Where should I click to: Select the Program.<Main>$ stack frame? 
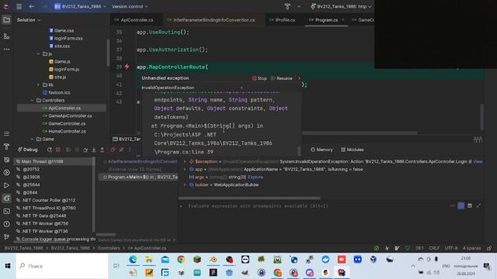139,177
